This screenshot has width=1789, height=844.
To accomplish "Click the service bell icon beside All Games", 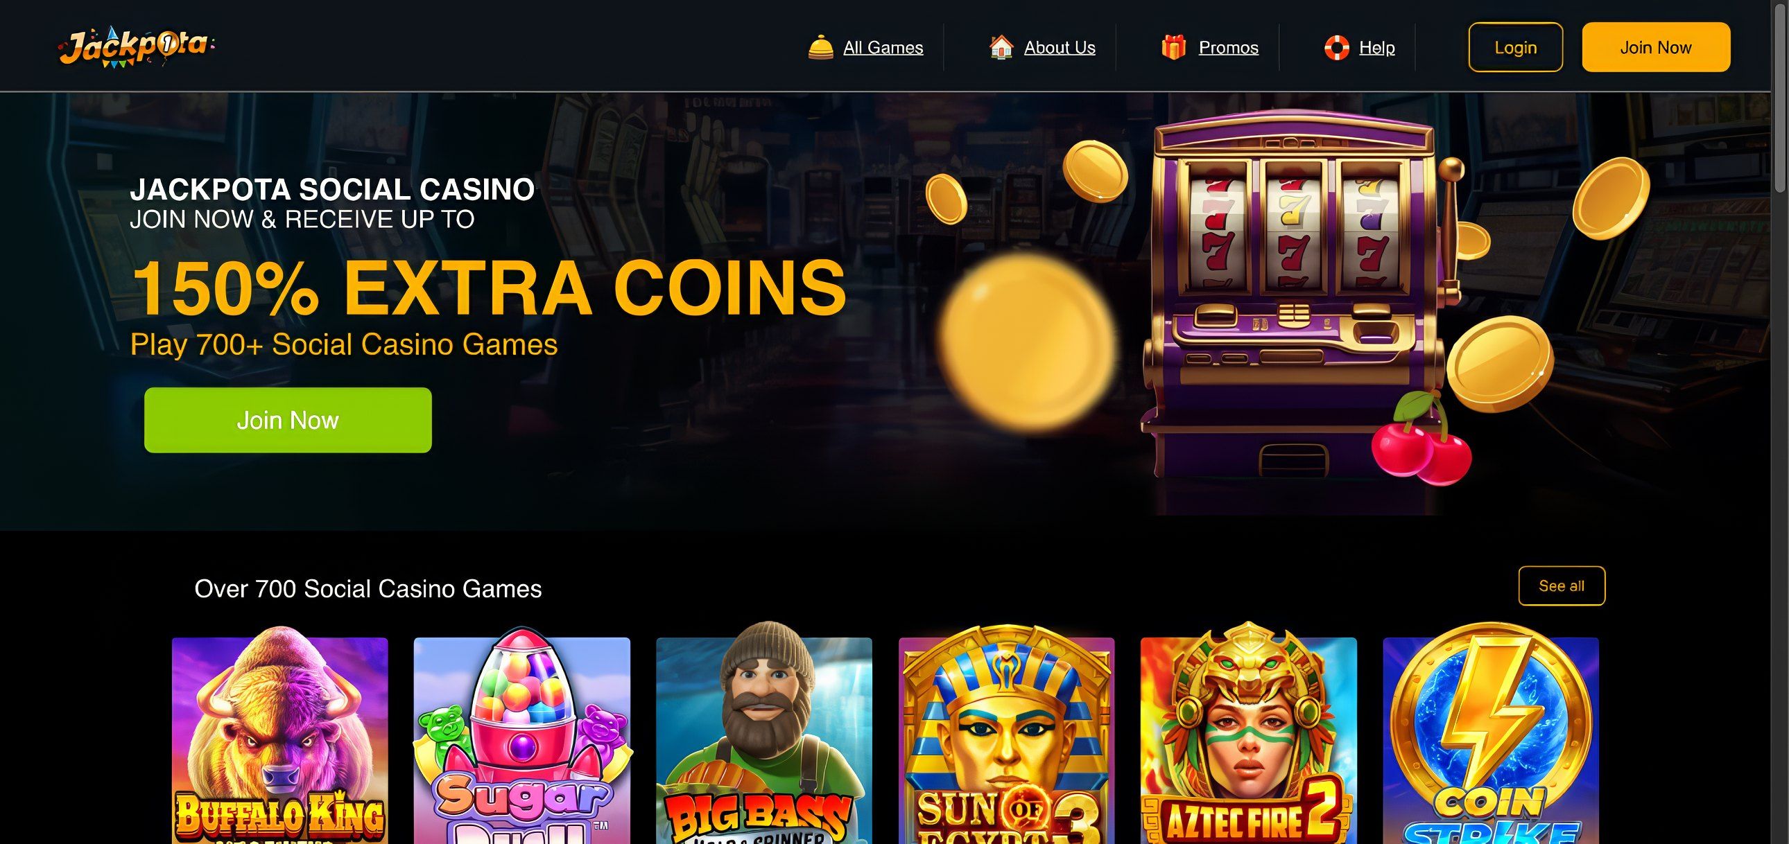I will [820, 47].
